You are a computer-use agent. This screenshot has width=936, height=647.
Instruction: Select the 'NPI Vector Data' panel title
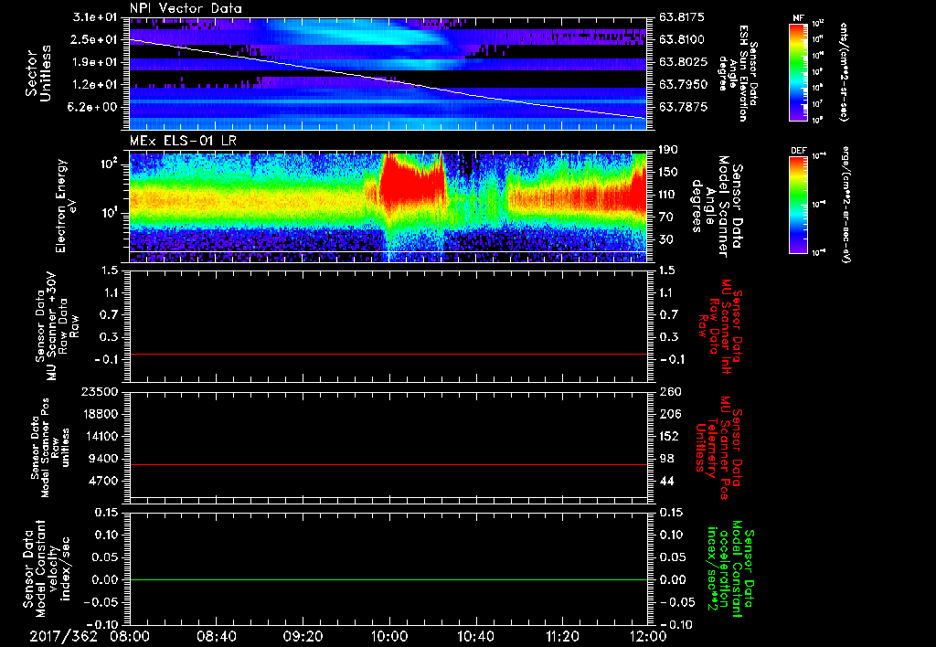186,8
